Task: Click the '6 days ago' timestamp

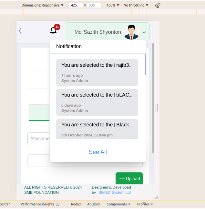Action: (71, 105)
